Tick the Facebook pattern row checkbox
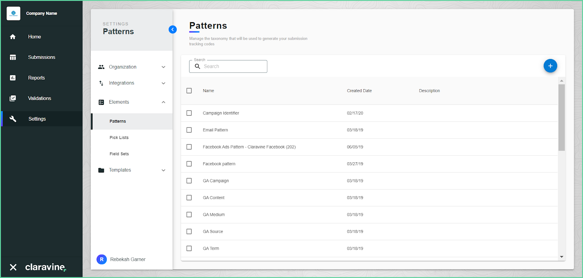 [x=189, y=164]
